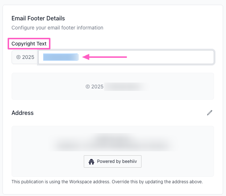
Task: Click the © 2025 prefix addon
Action: click(25, 57)
